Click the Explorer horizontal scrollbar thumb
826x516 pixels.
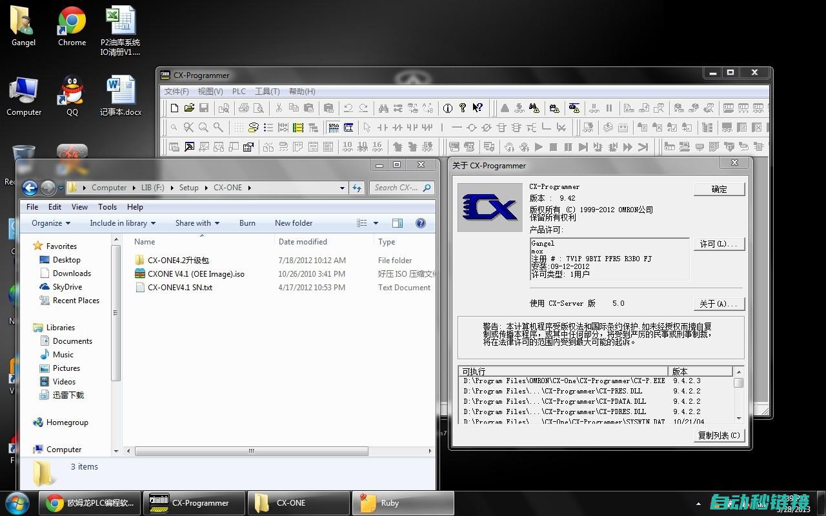click(251, 451)
